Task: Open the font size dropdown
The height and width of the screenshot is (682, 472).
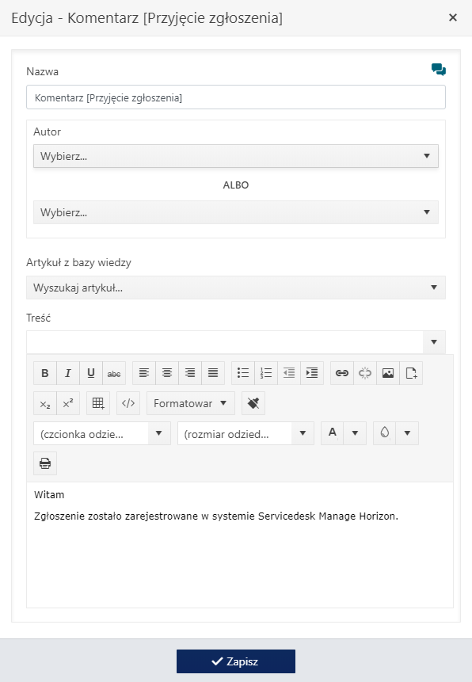Action: tap(246, 433)
